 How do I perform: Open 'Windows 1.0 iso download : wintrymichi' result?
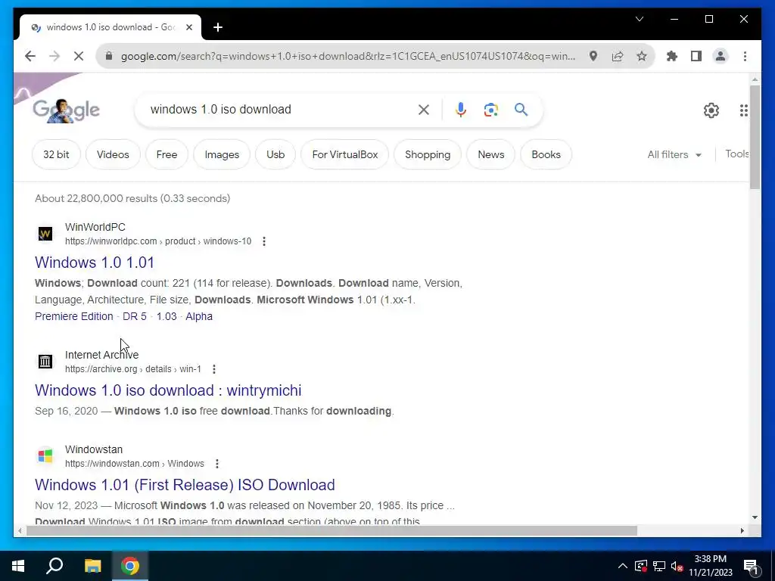[168, 390]
